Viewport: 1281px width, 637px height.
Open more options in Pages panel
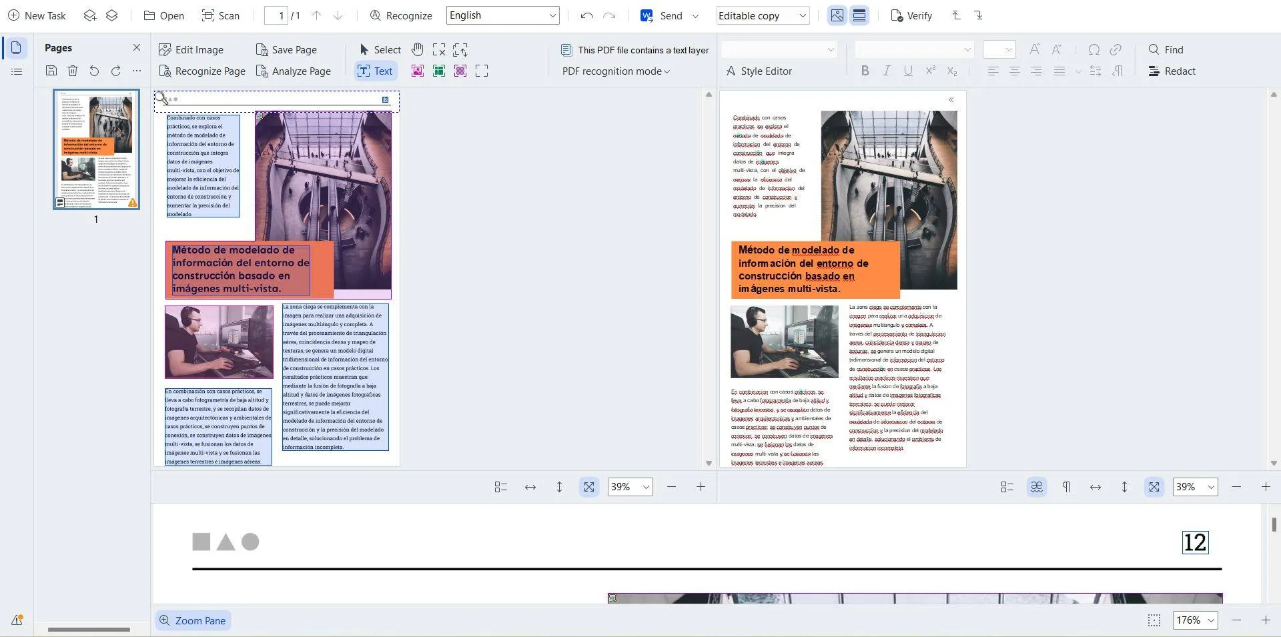pyautogui.click(x=137, y=71)
